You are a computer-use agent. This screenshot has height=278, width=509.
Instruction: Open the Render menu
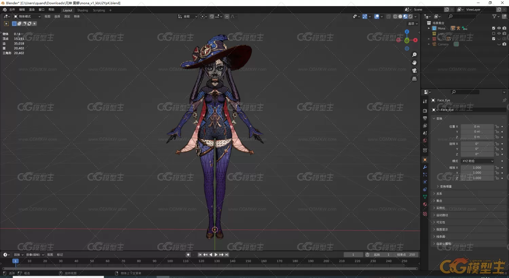point(32,10)
